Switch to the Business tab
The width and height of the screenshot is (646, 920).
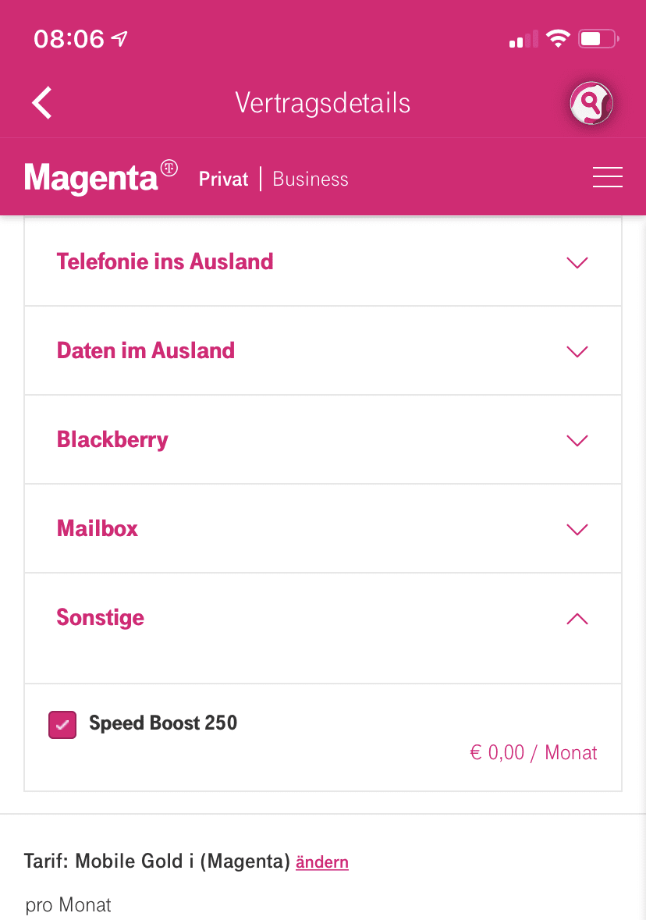[311, 179]
